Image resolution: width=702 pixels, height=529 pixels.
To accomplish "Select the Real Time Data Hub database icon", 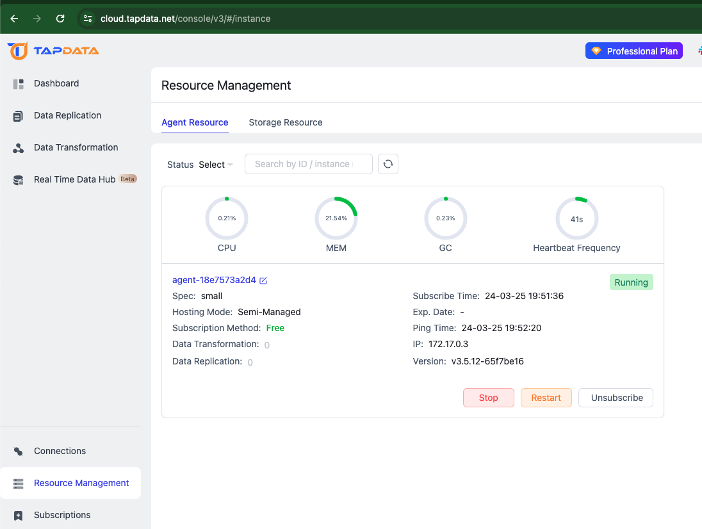I will (x=19, y=180).
